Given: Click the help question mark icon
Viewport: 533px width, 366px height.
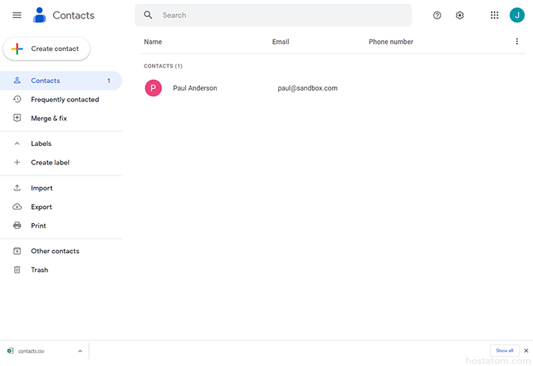Looking at the screenshot, I should [437, 15].
